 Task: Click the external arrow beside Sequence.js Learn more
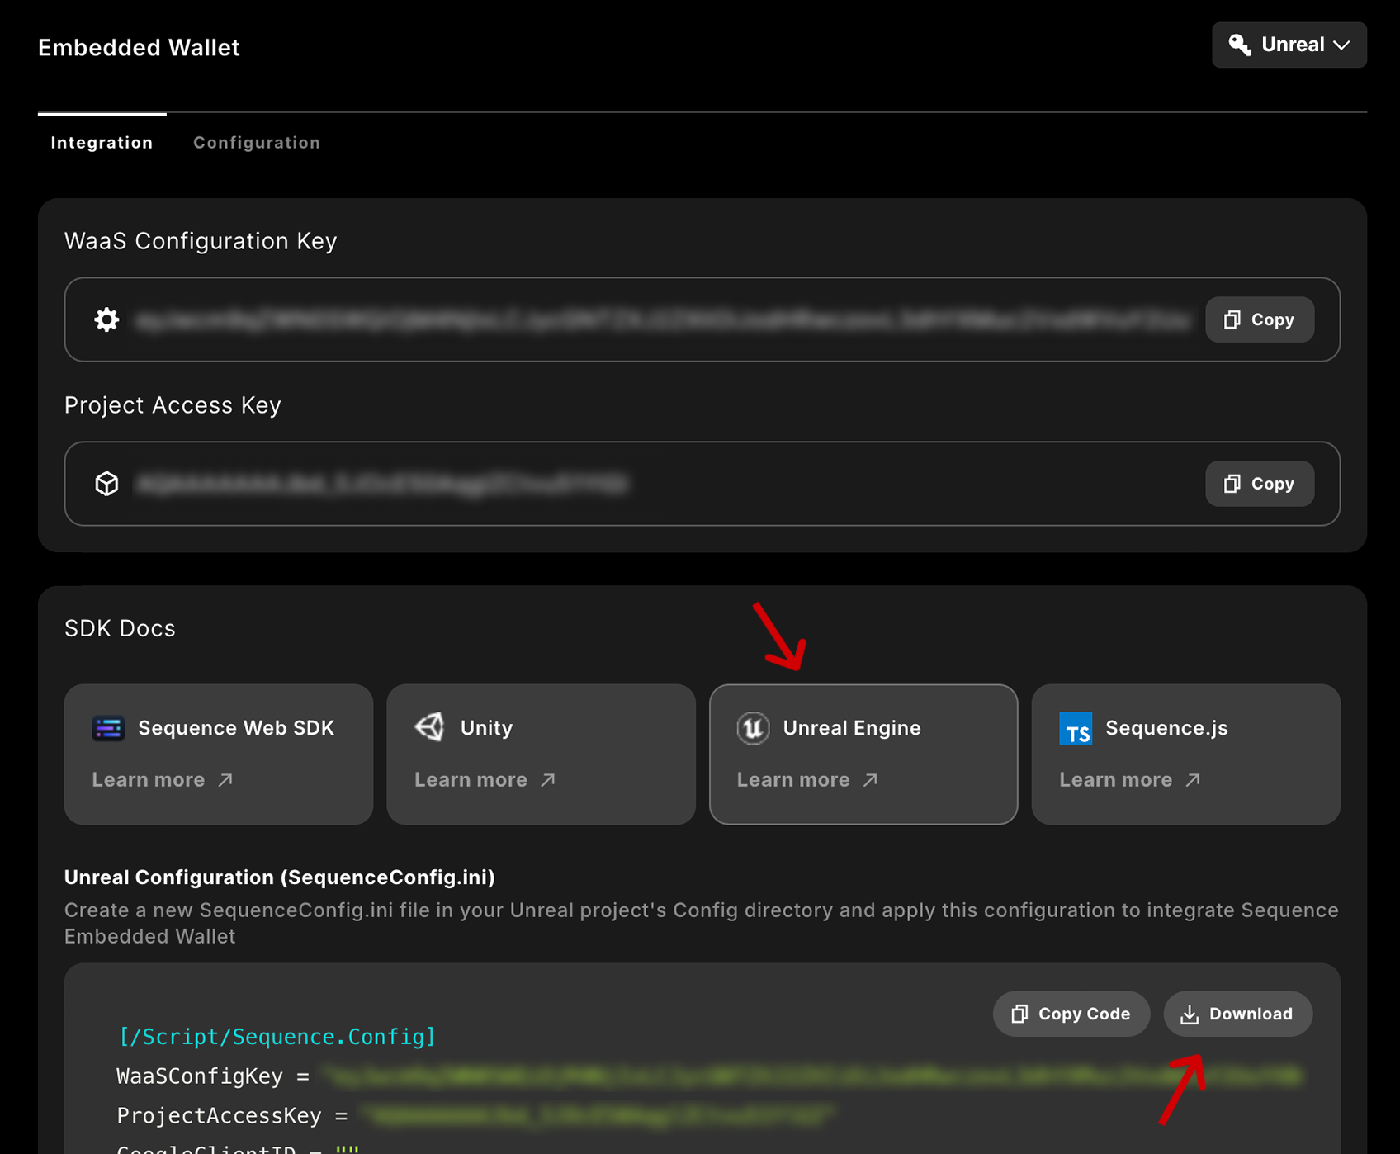1193,780
